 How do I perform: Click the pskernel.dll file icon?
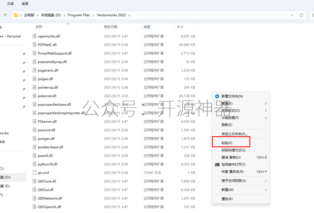[34, 96]
